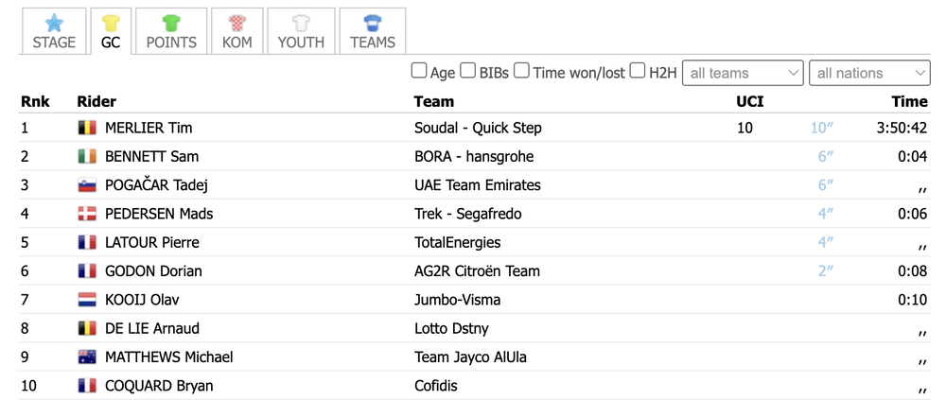
Task: Click the Belgian flag beside MERLIER Tim
Action: 87,128
